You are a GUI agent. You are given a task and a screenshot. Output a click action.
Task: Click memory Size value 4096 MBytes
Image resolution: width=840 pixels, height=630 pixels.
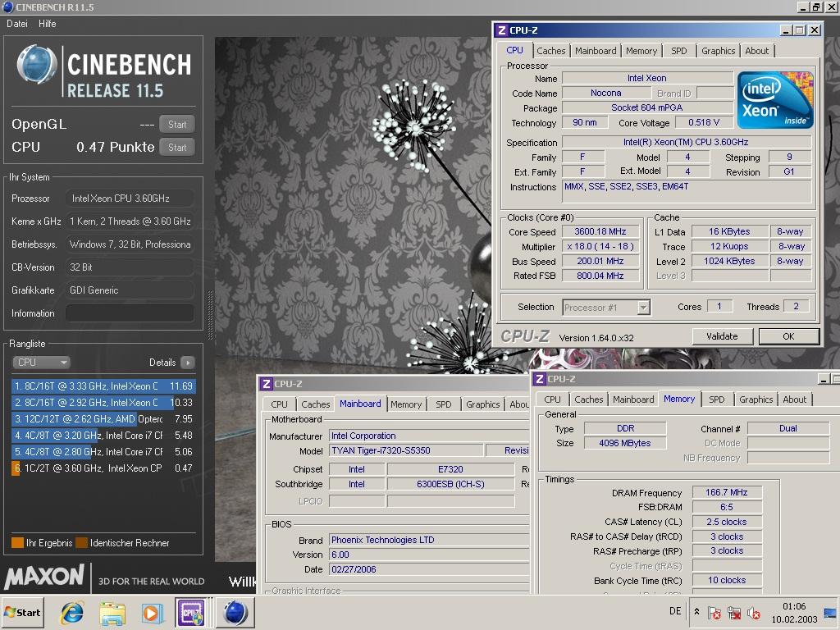click(624, 443)
